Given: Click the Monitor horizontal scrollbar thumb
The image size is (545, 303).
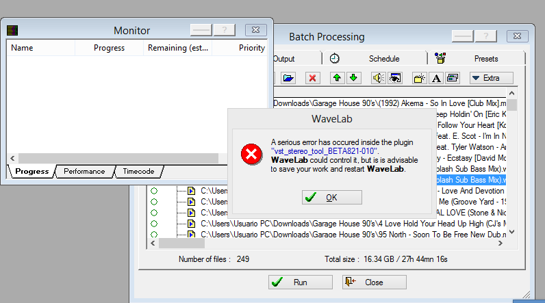Looking at the screenshot, I should coord(118,158).
